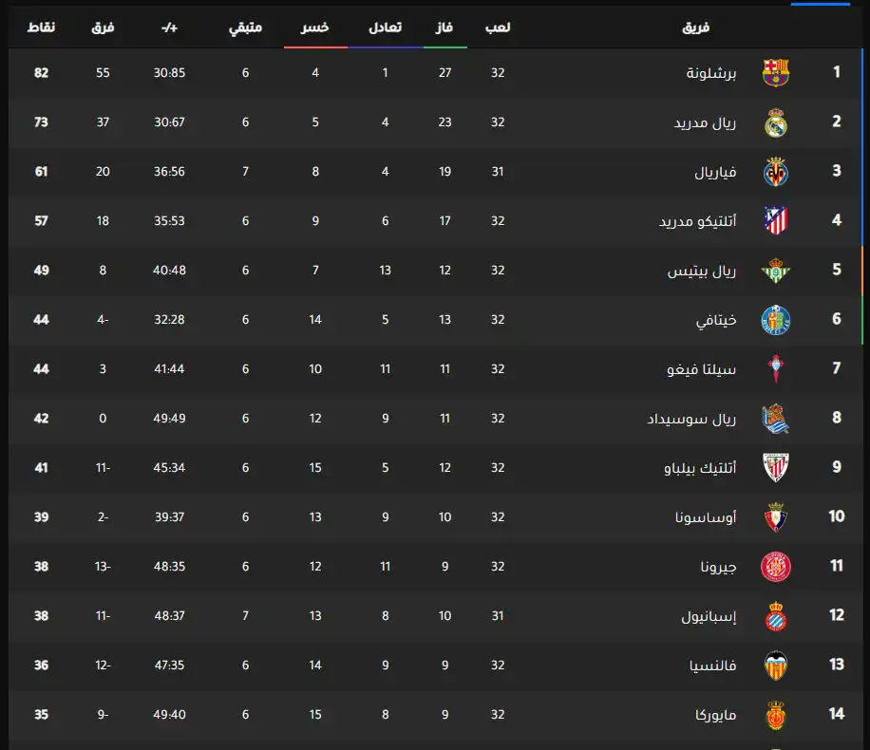870x750 pixels.
Task: Select the Real Betis crest
Action: pos(776,271)
